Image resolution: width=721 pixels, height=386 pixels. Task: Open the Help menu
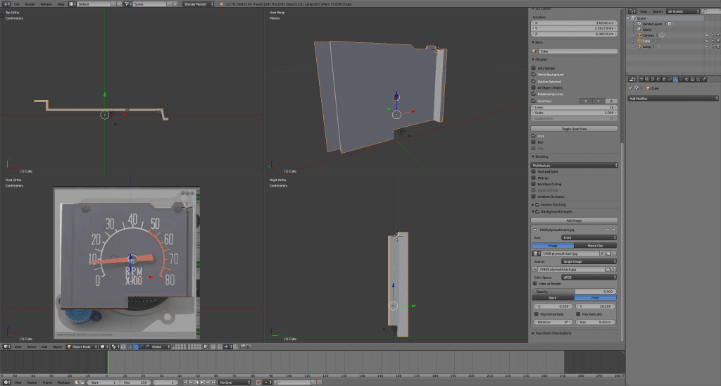coord(61,4)
